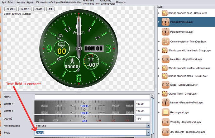Click the Cornice esterna ThreeDeeBezel icon
Screen dimensions: 215x138
(x=165, y=41)
